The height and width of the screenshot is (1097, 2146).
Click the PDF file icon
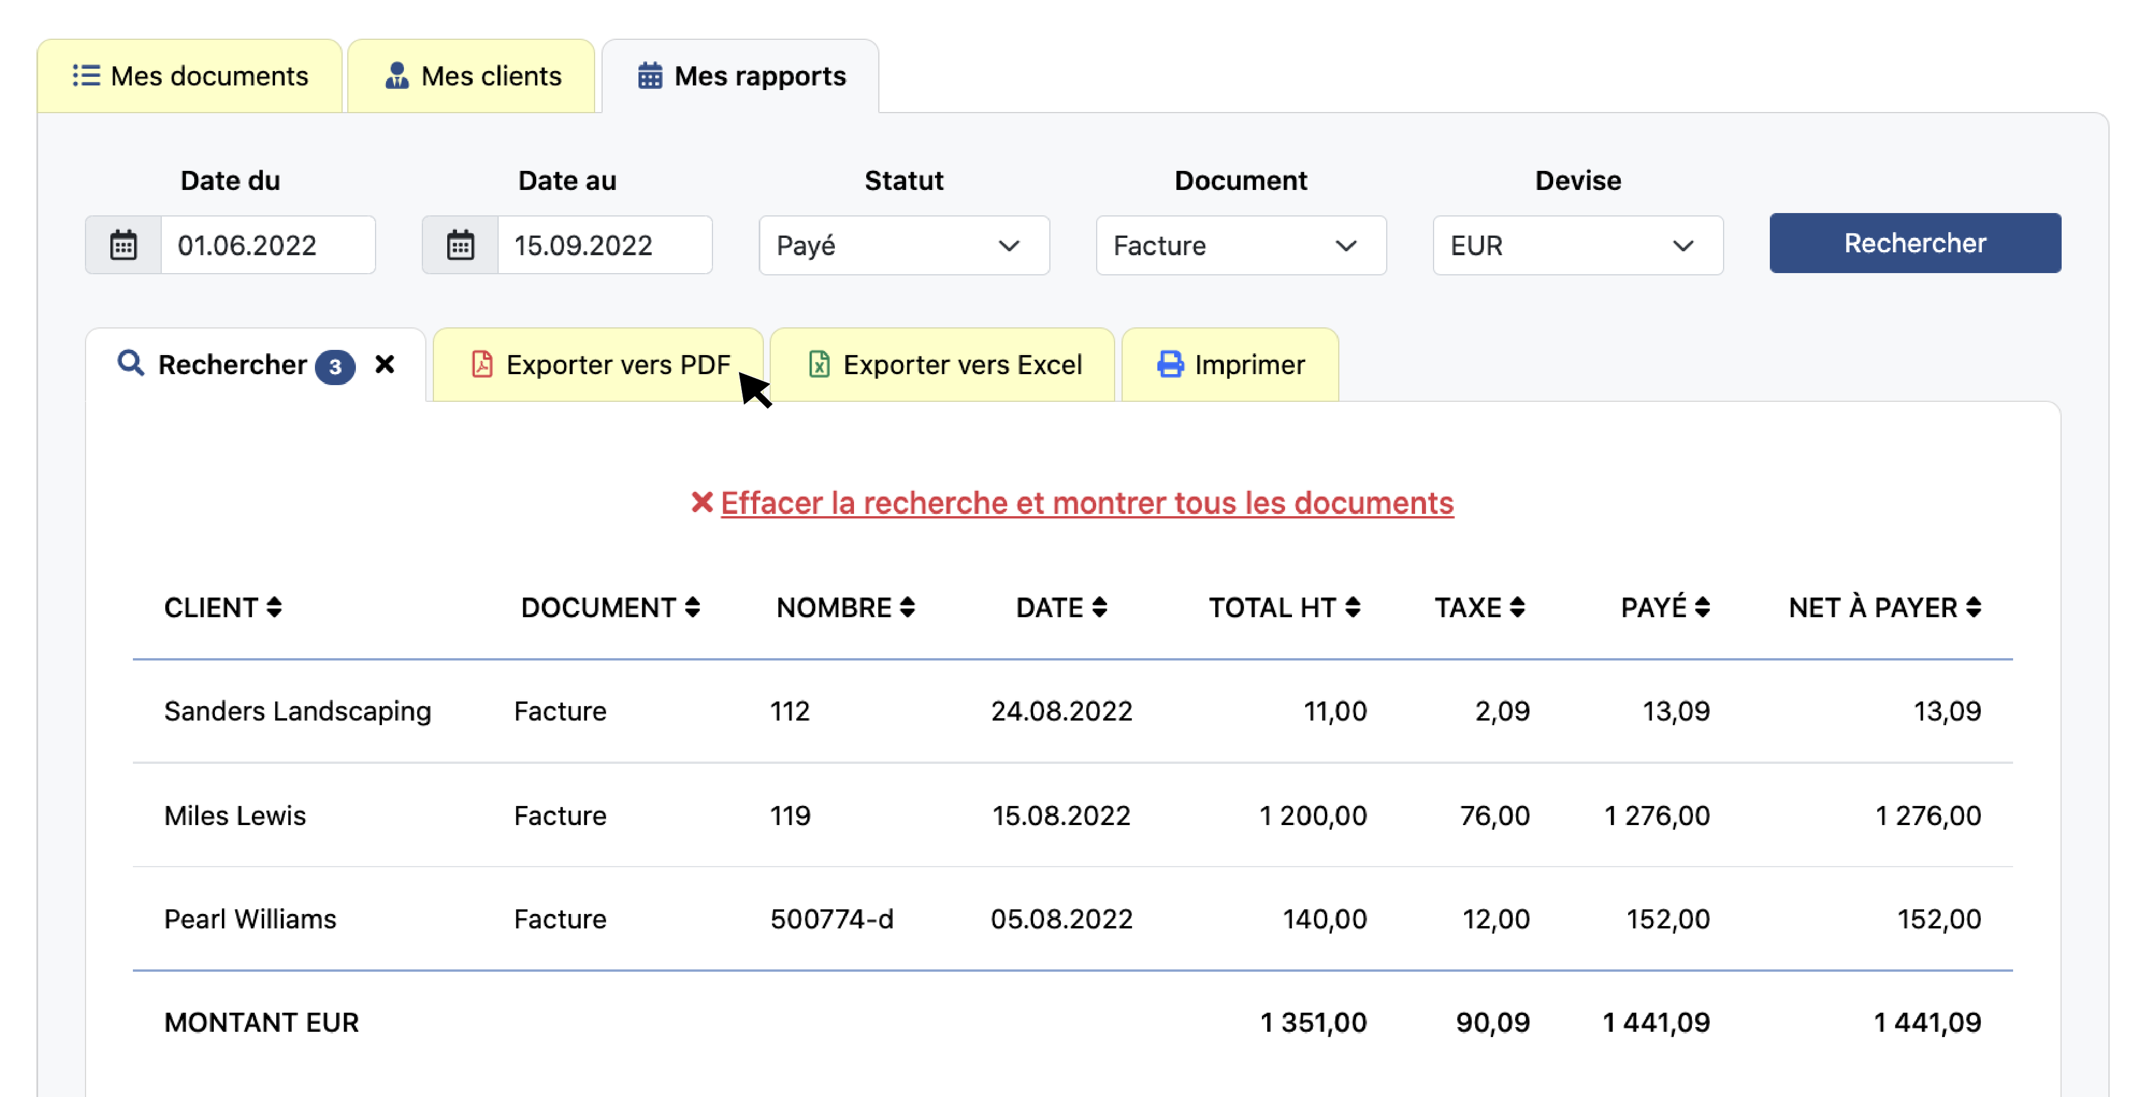pyautogui.click(x=481, y=364)
